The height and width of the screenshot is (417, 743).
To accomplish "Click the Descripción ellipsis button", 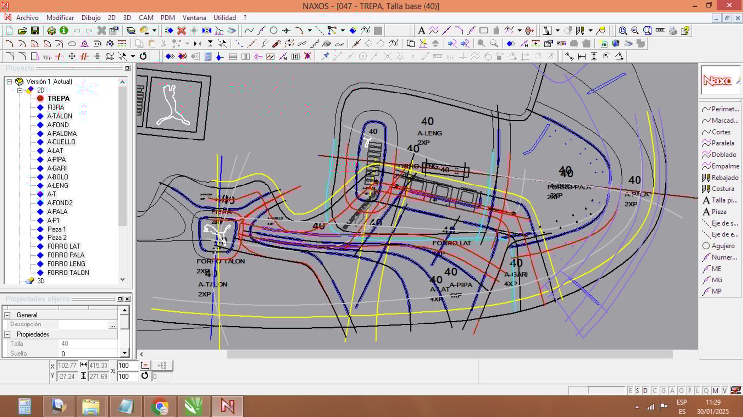I will click(x=113, y=324).
